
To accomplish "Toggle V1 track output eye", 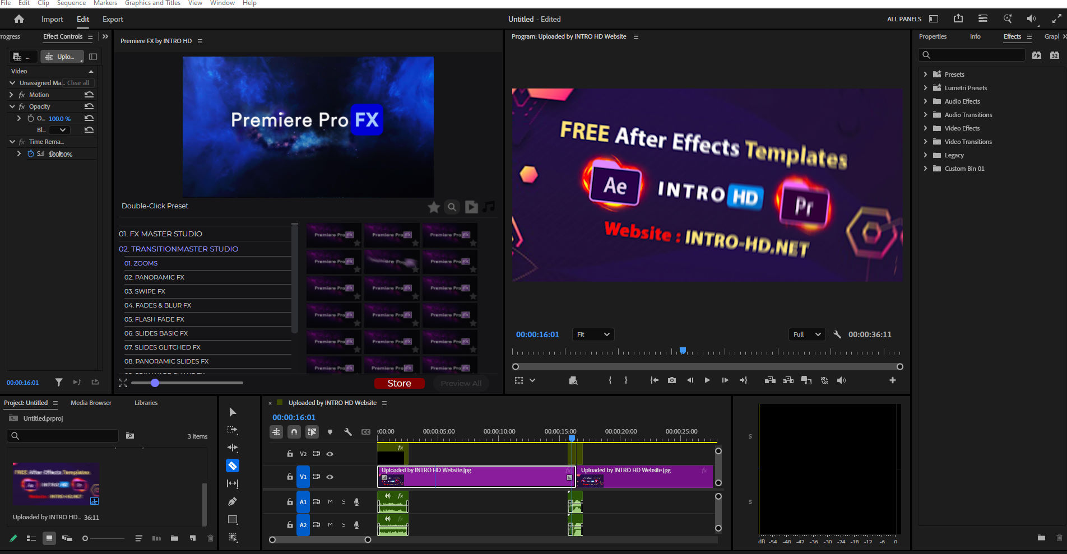I will pyautogui.click(x=330, y=477).
